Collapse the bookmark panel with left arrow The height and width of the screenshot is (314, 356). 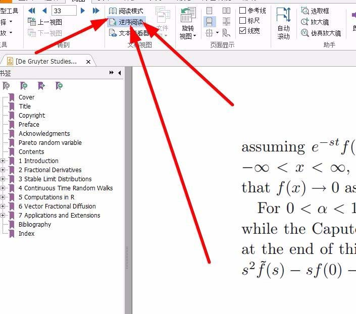pyautogui.click(x=120, y=73)
